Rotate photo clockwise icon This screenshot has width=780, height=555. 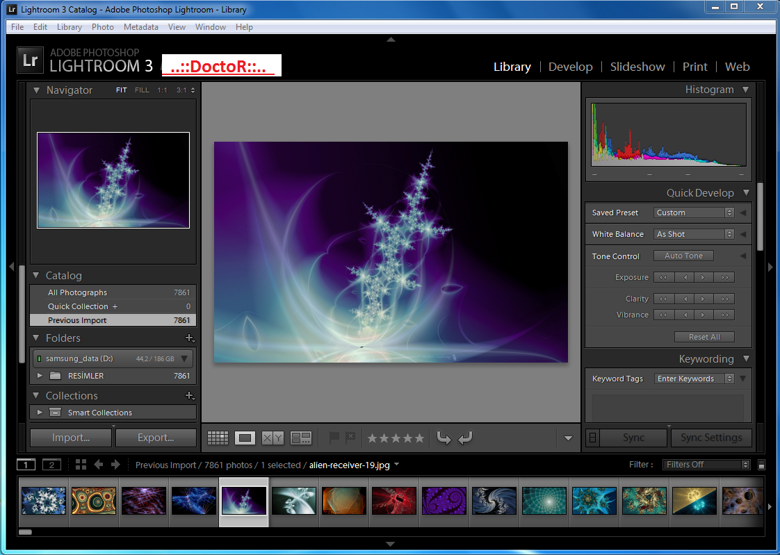point(465,437)
